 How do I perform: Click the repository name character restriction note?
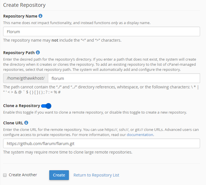tap(62, 40)
